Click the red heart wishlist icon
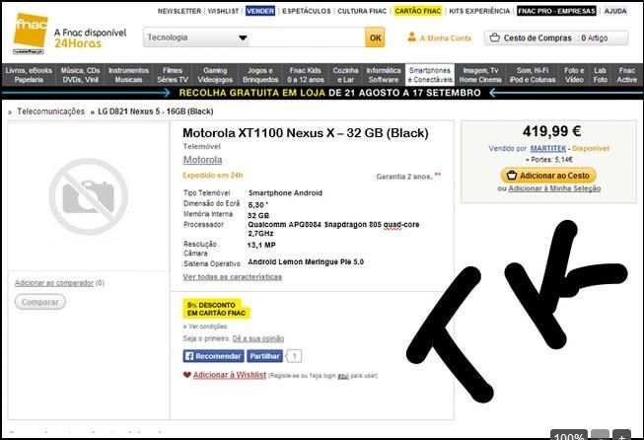 pos(186,375)
